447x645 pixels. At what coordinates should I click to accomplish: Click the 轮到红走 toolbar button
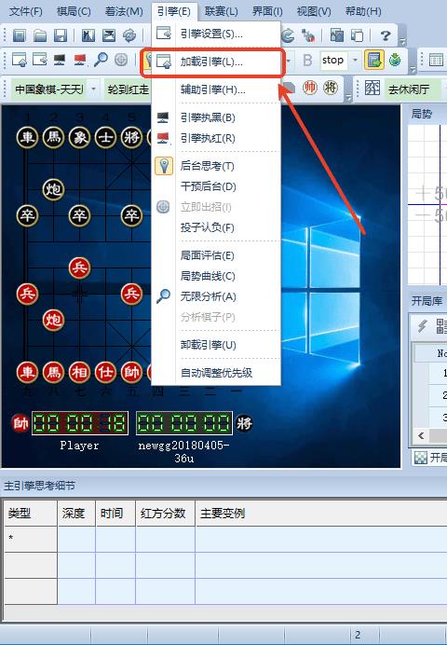pyautogui.click(x=128, y=89)
